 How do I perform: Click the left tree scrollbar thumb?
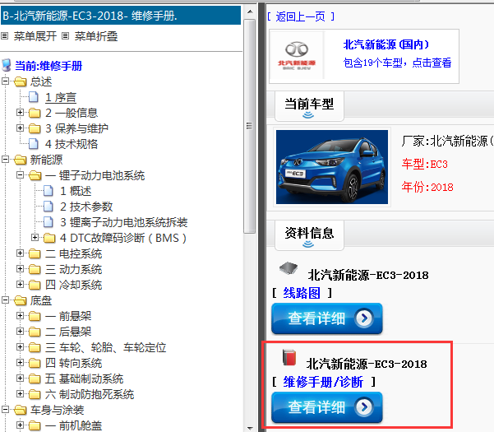click(x=250, y=126)
